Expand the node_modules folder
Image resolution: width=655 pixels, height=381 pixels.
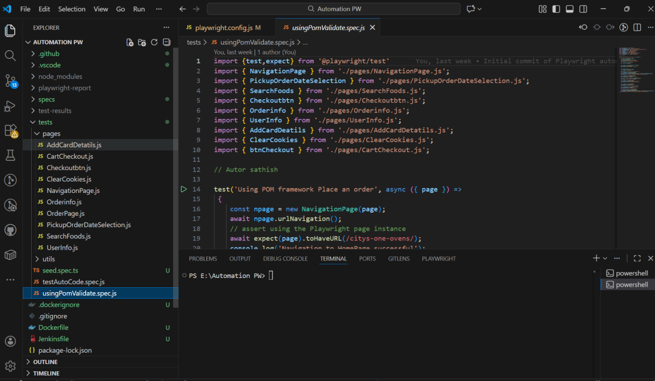(60, 77)
